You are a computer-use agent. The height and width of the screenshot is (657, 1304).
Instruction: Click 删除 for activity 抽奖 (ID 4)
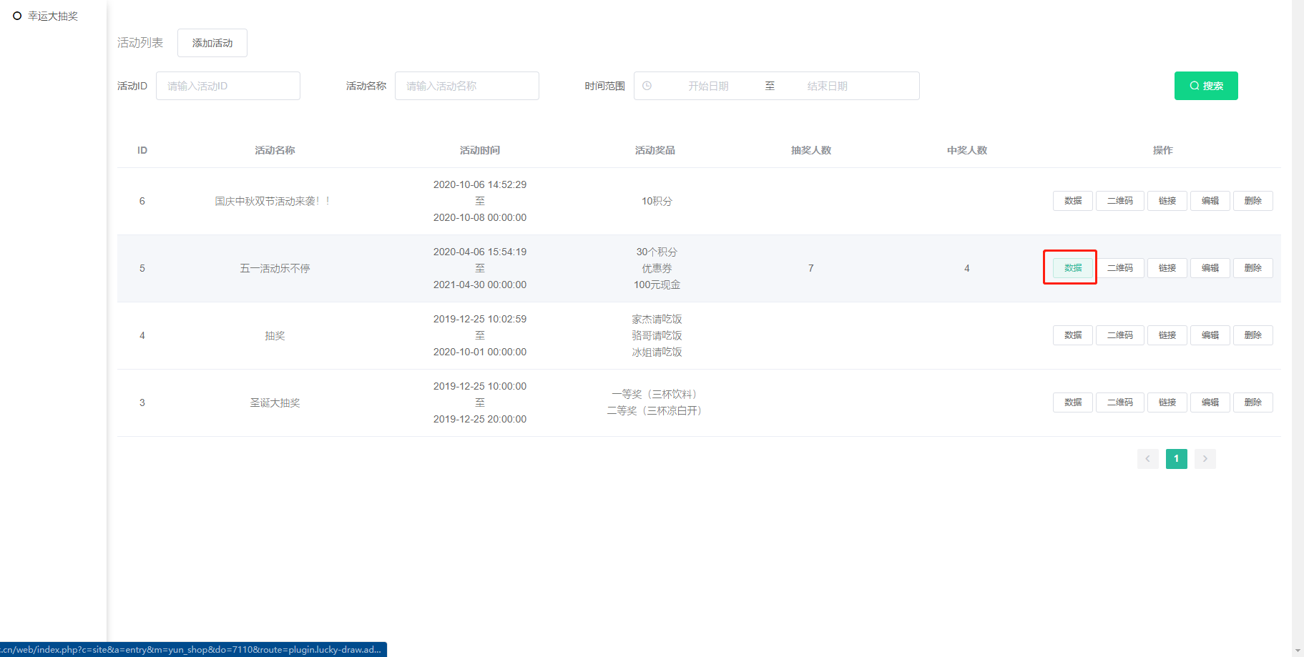point(1253,335)
